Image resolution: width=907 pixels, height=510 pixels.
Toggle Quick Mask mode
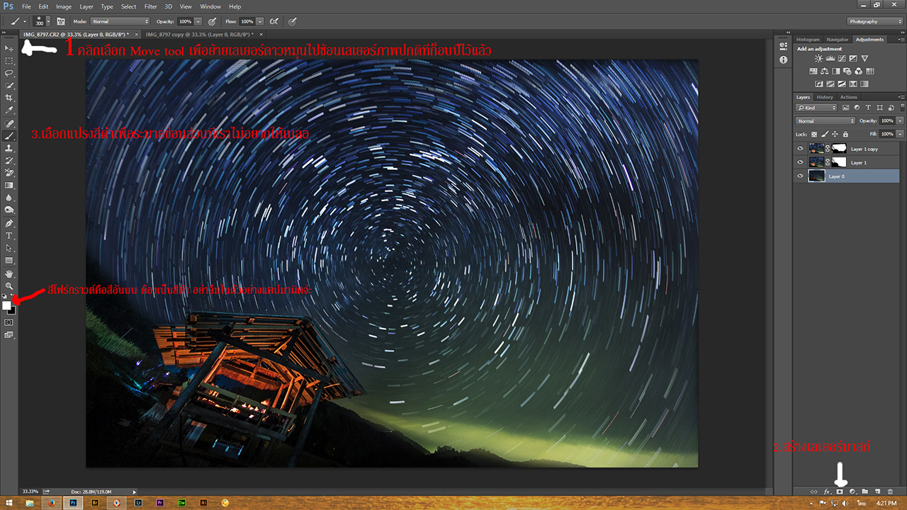tap(9, 322)
